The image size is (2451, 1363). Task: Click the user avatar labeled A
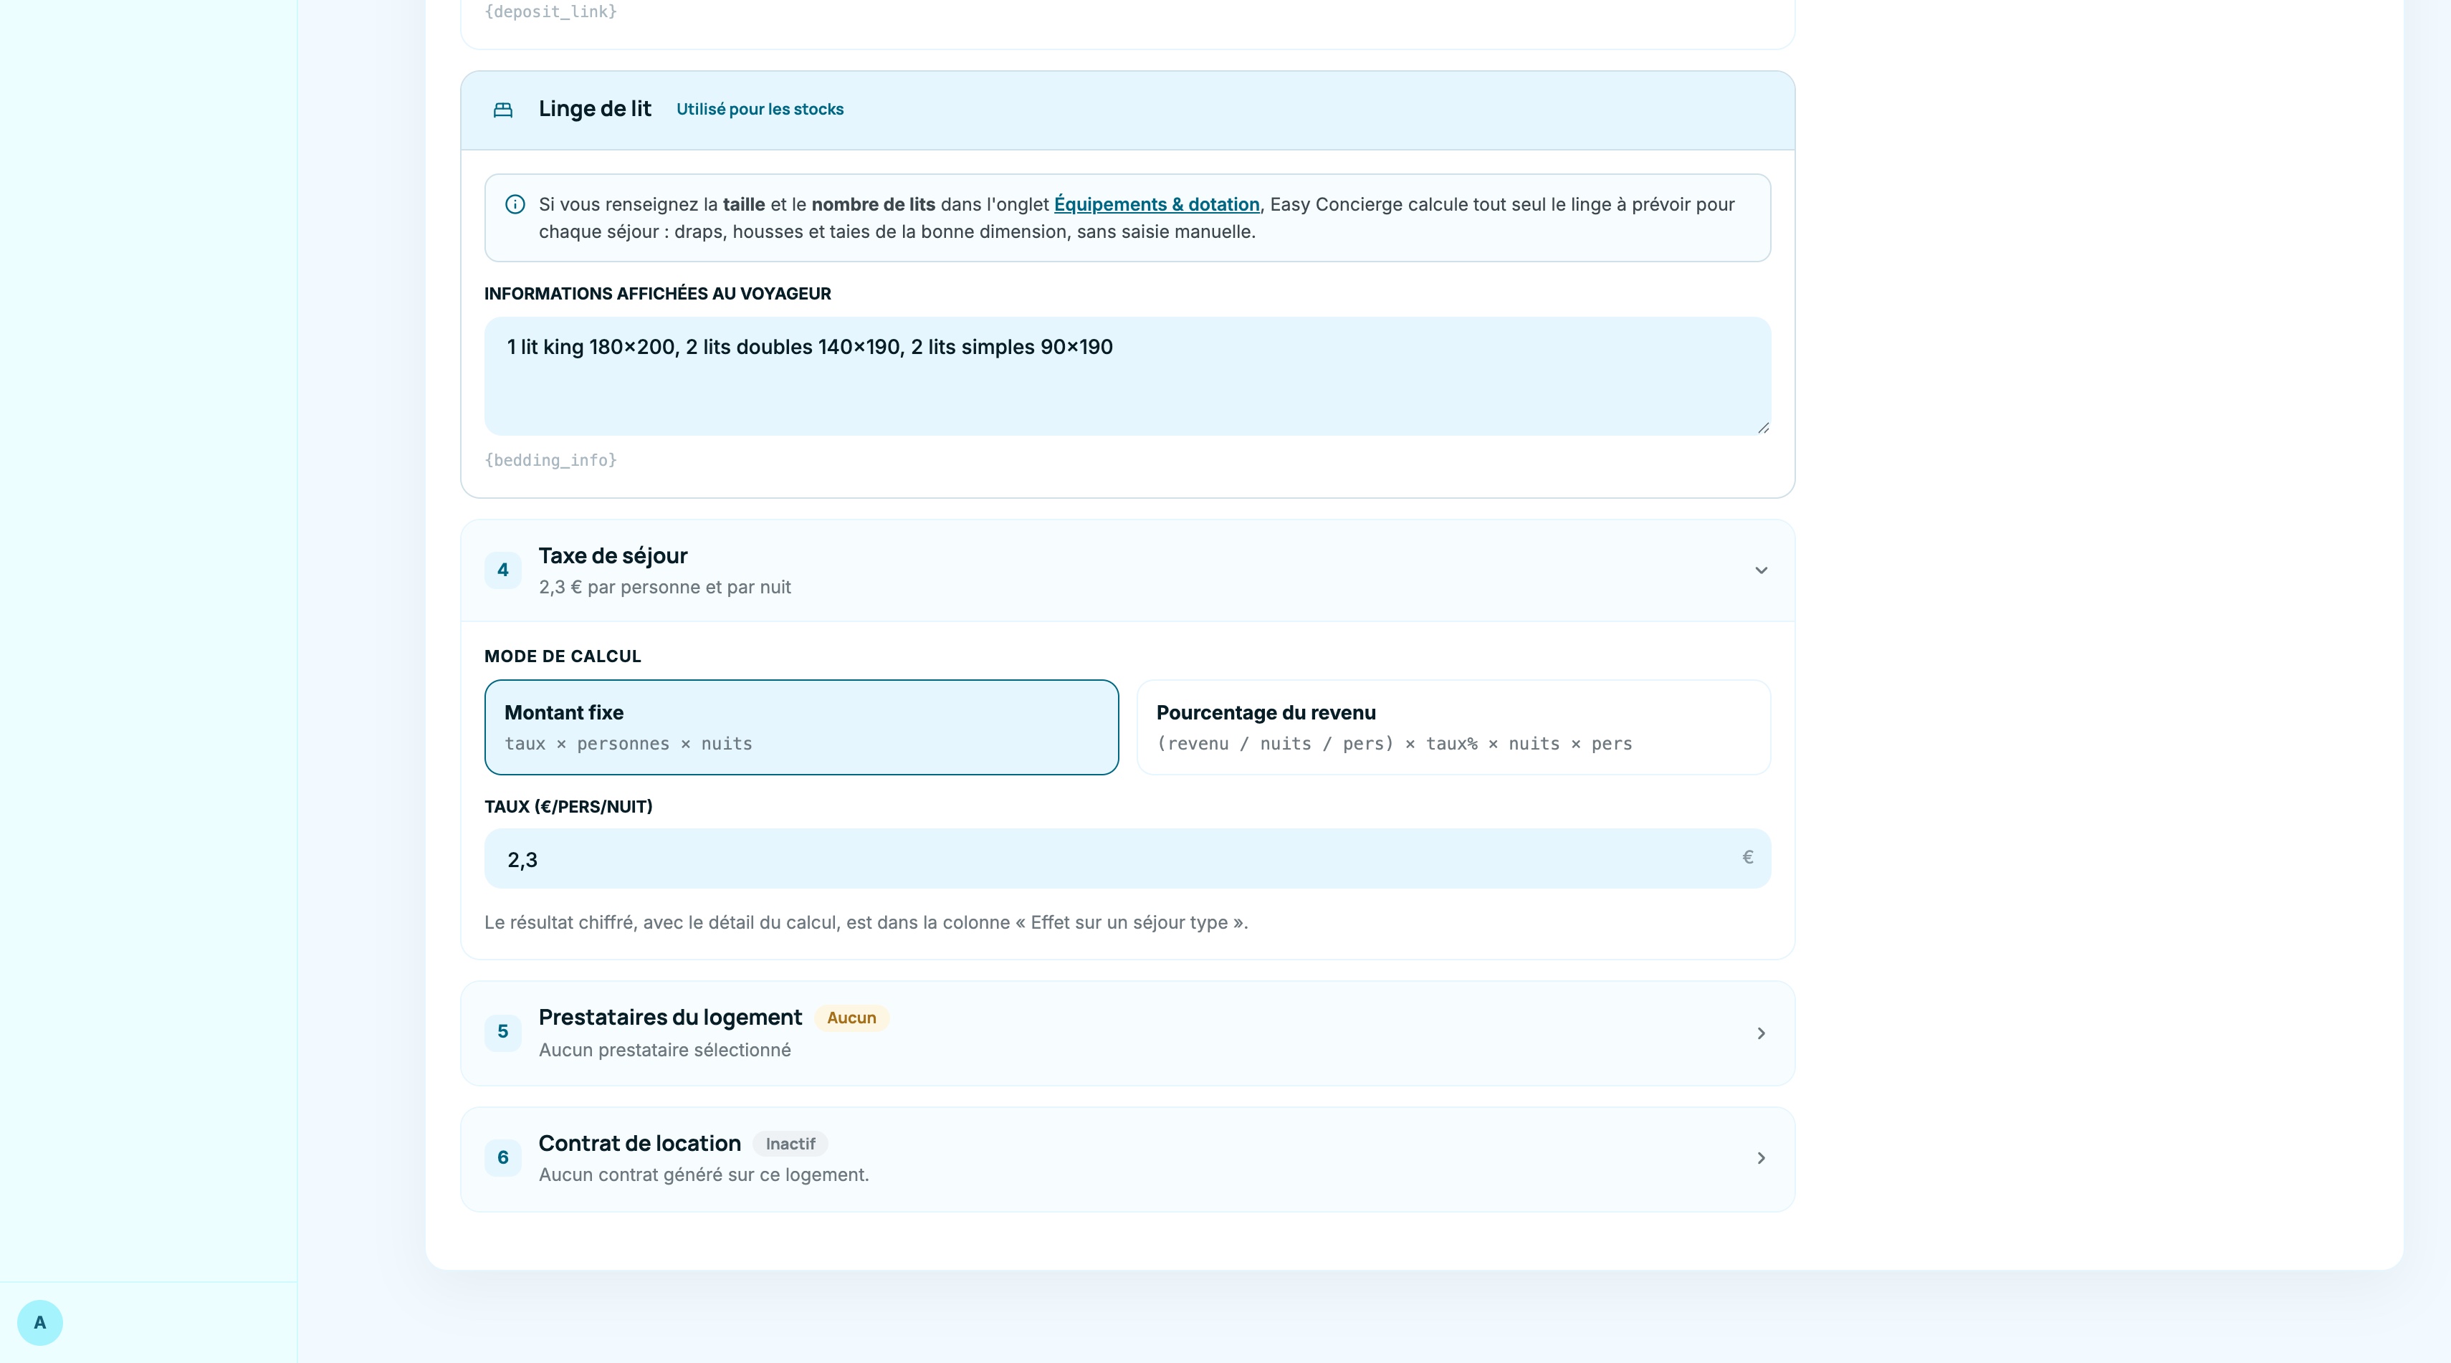click(x=40, y=1322)
